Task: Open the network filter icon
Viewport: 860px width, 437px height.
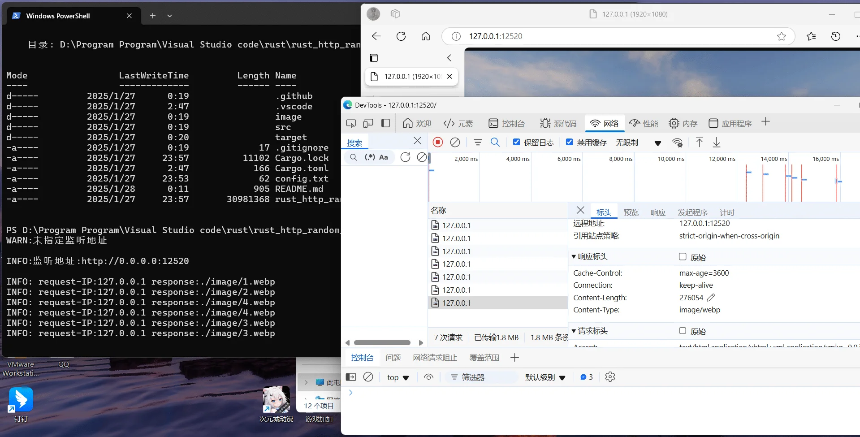Action: point(478,143)
